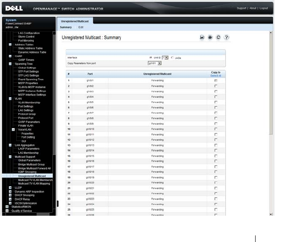Open IGMP Snooping in the tree
The width and height of the screenshot is (281, 242).
27,172
